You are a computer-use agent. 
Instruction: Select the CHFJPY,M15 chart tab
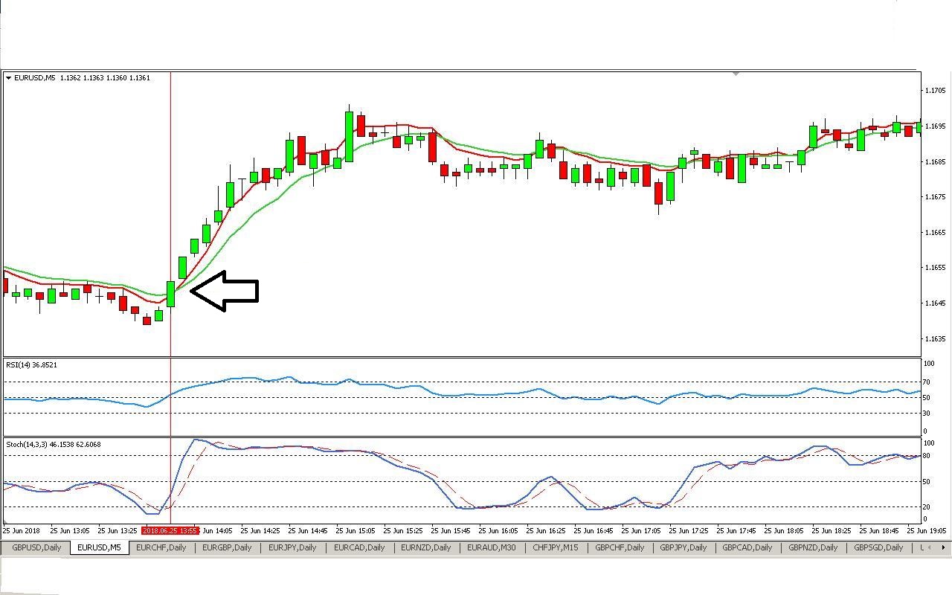556,547
